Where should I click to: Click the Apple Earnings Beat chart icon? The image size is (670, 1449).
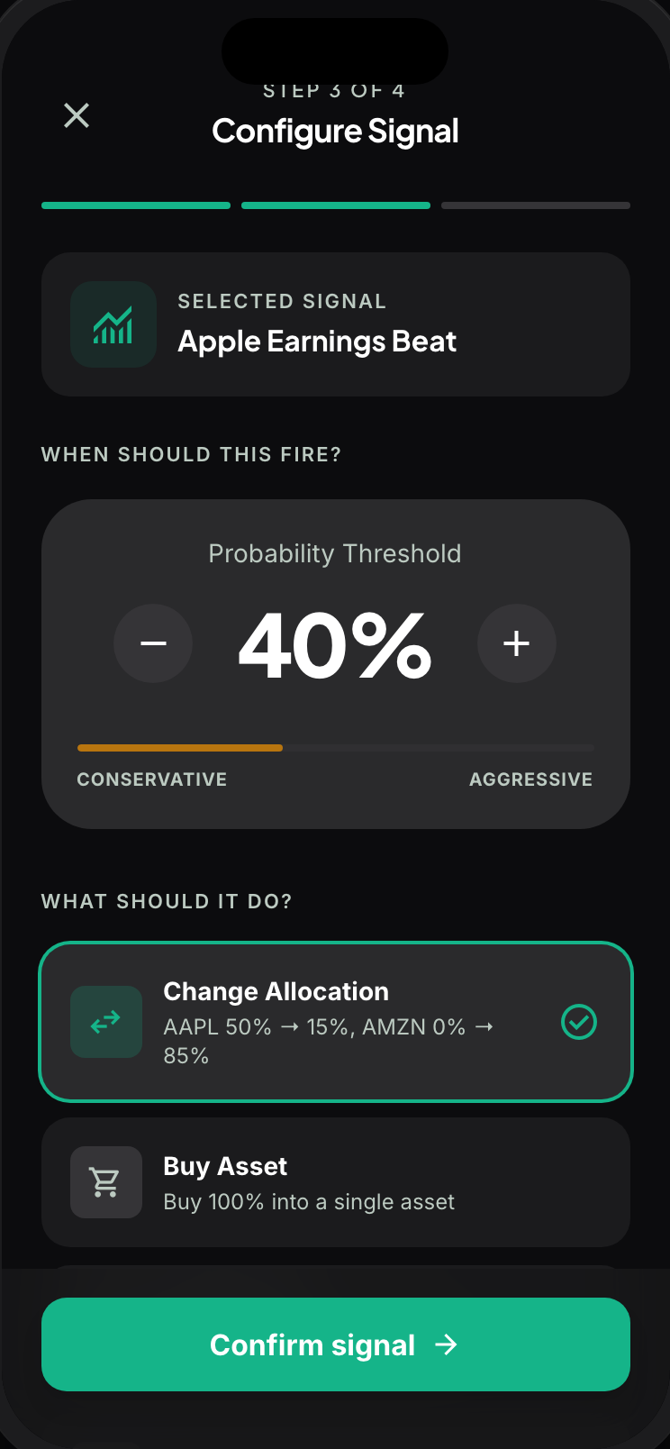(113, 324)
